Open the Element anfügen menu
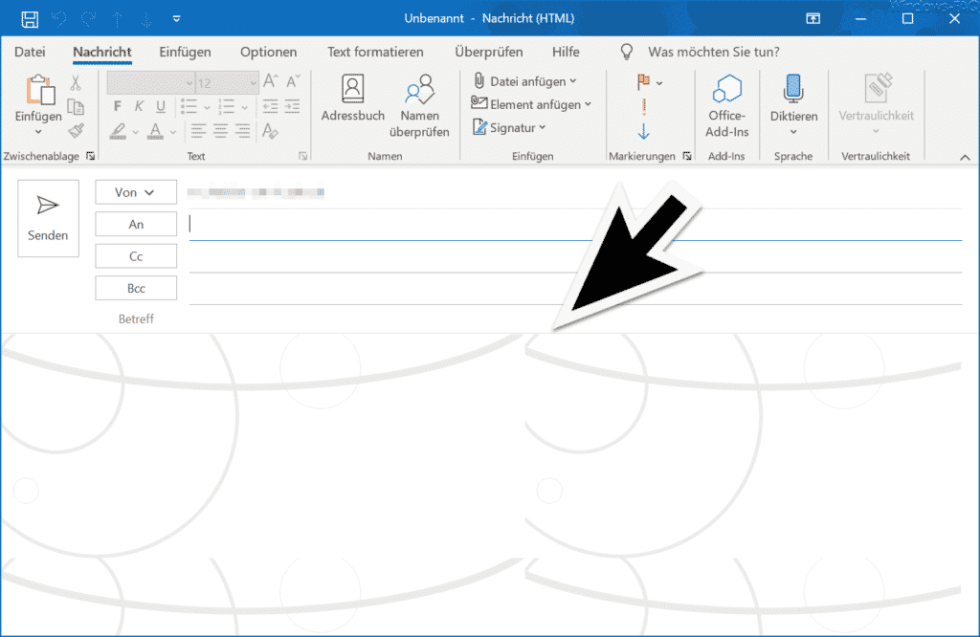 point(531,104)
